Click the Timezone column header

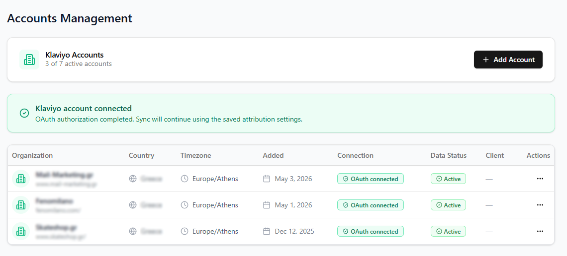[x=195, y=155]
